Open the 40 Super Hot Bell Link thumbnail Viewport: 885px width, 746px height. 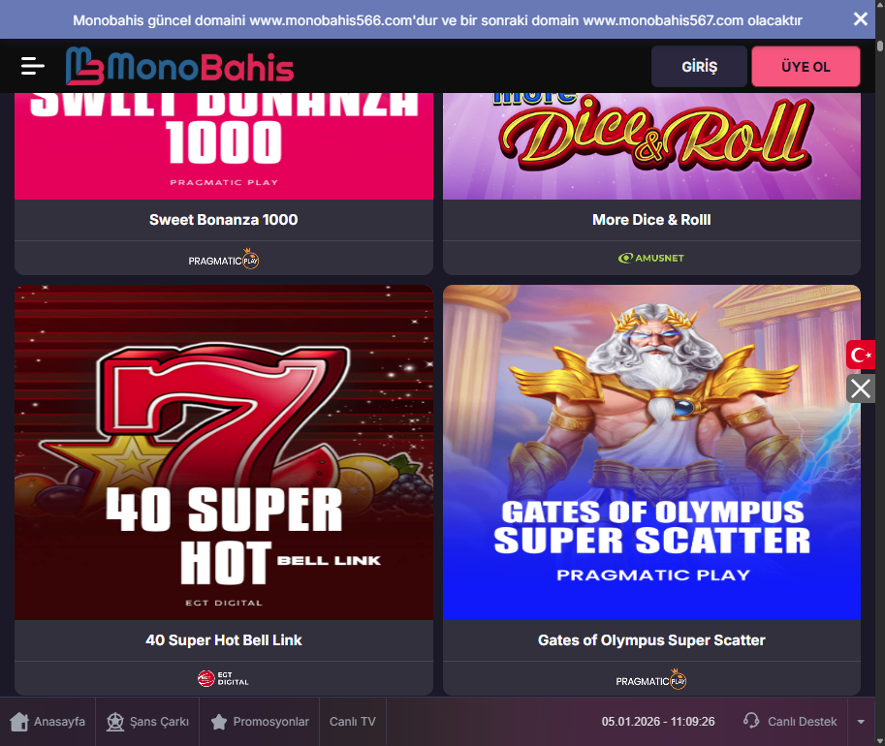(x=224, y=452)
